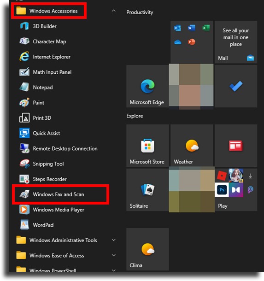Click 'Windows Media Player' label text
The image size is (264, 281).
[59, 210]
